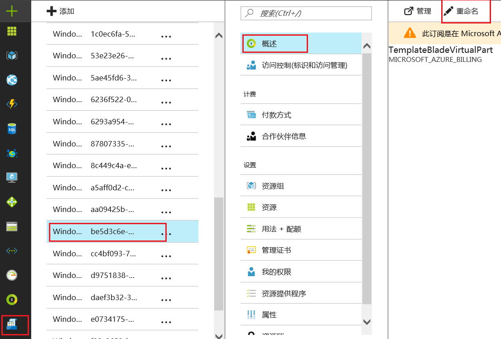Open ellipsis menu for subscription 1c0ec6fa

[x=166, y=36]
